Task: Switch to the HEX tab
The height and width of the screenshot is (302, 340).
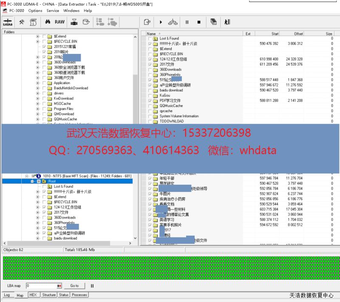Action: (x=33, y=295)
